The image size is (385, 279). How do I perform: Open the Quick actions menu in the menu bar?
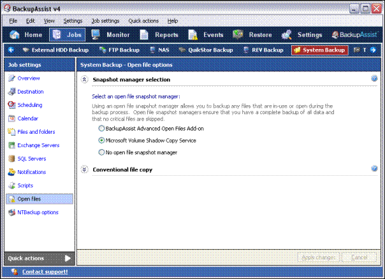tap(143, 21)
